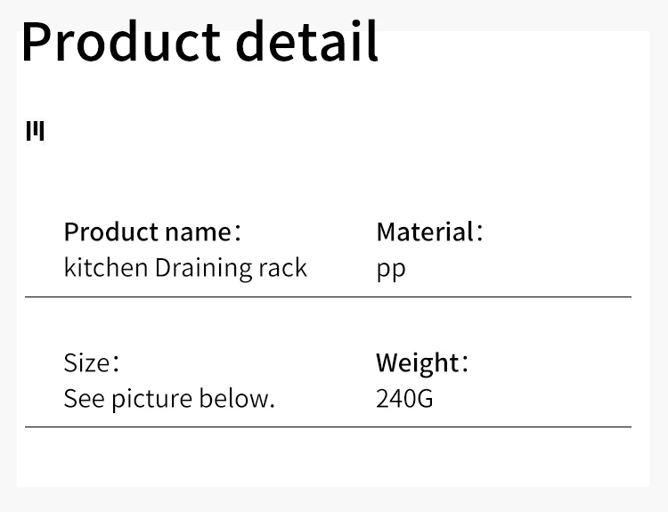The height and width of the screenshot is (512, 668).
Task: Click the 240G weight value
Action: pos(404,398)
